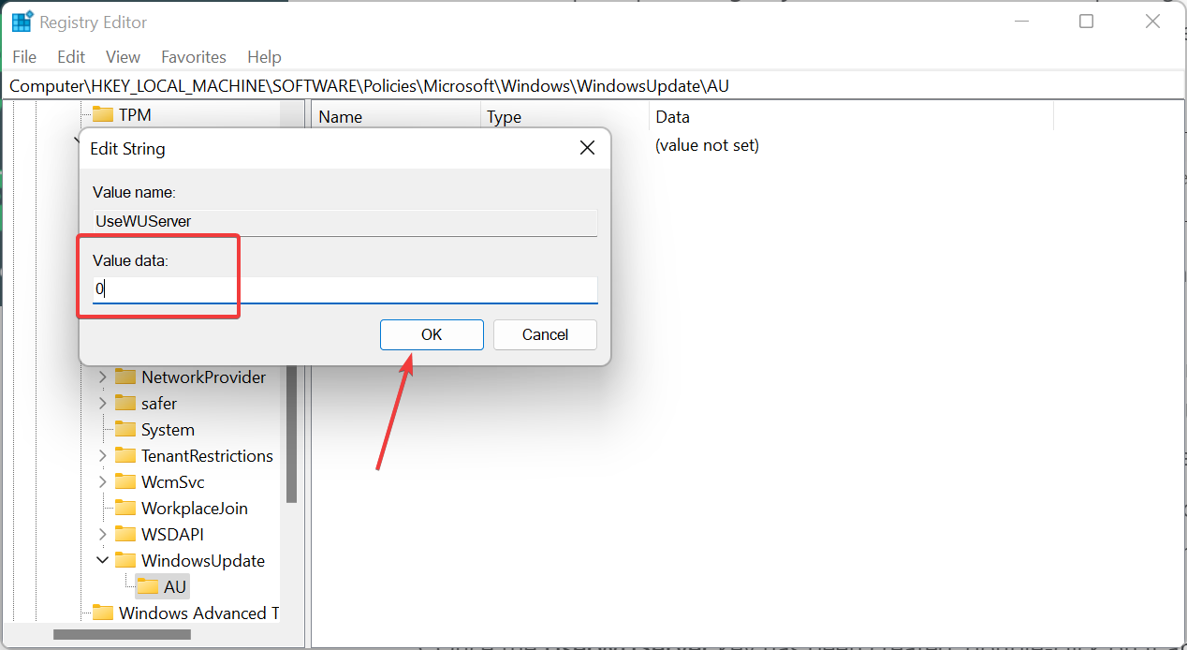Click the System folder icon in tree
Viewport: 1187px width, 650px height.
pos(125,429)
